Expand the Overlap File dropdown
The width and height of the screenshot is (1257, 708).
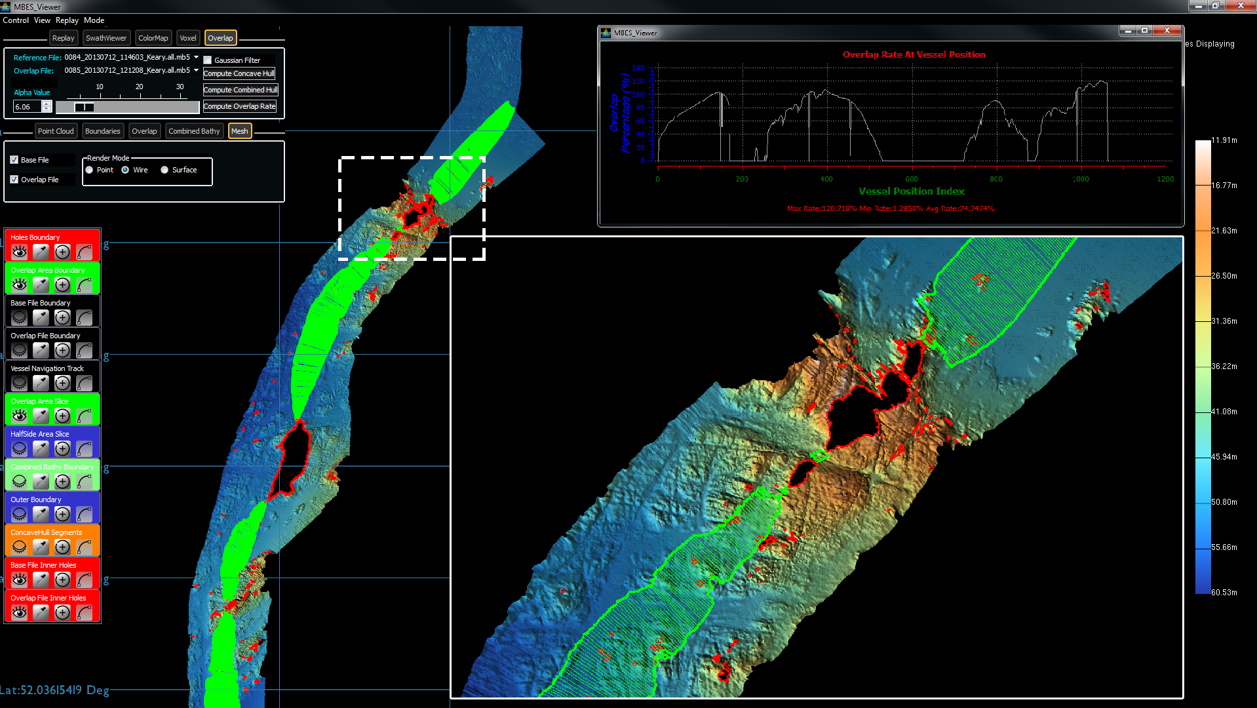(x=196, y=70)
